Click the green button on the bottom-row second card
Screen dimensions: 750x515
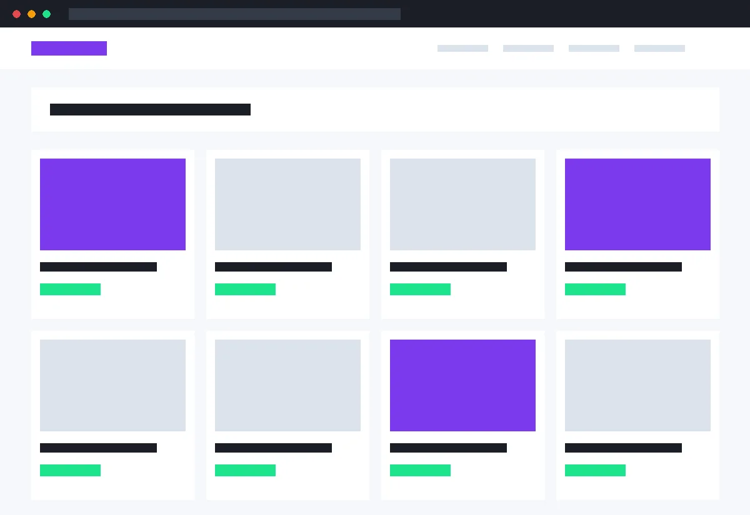click(x=245, y=470)
